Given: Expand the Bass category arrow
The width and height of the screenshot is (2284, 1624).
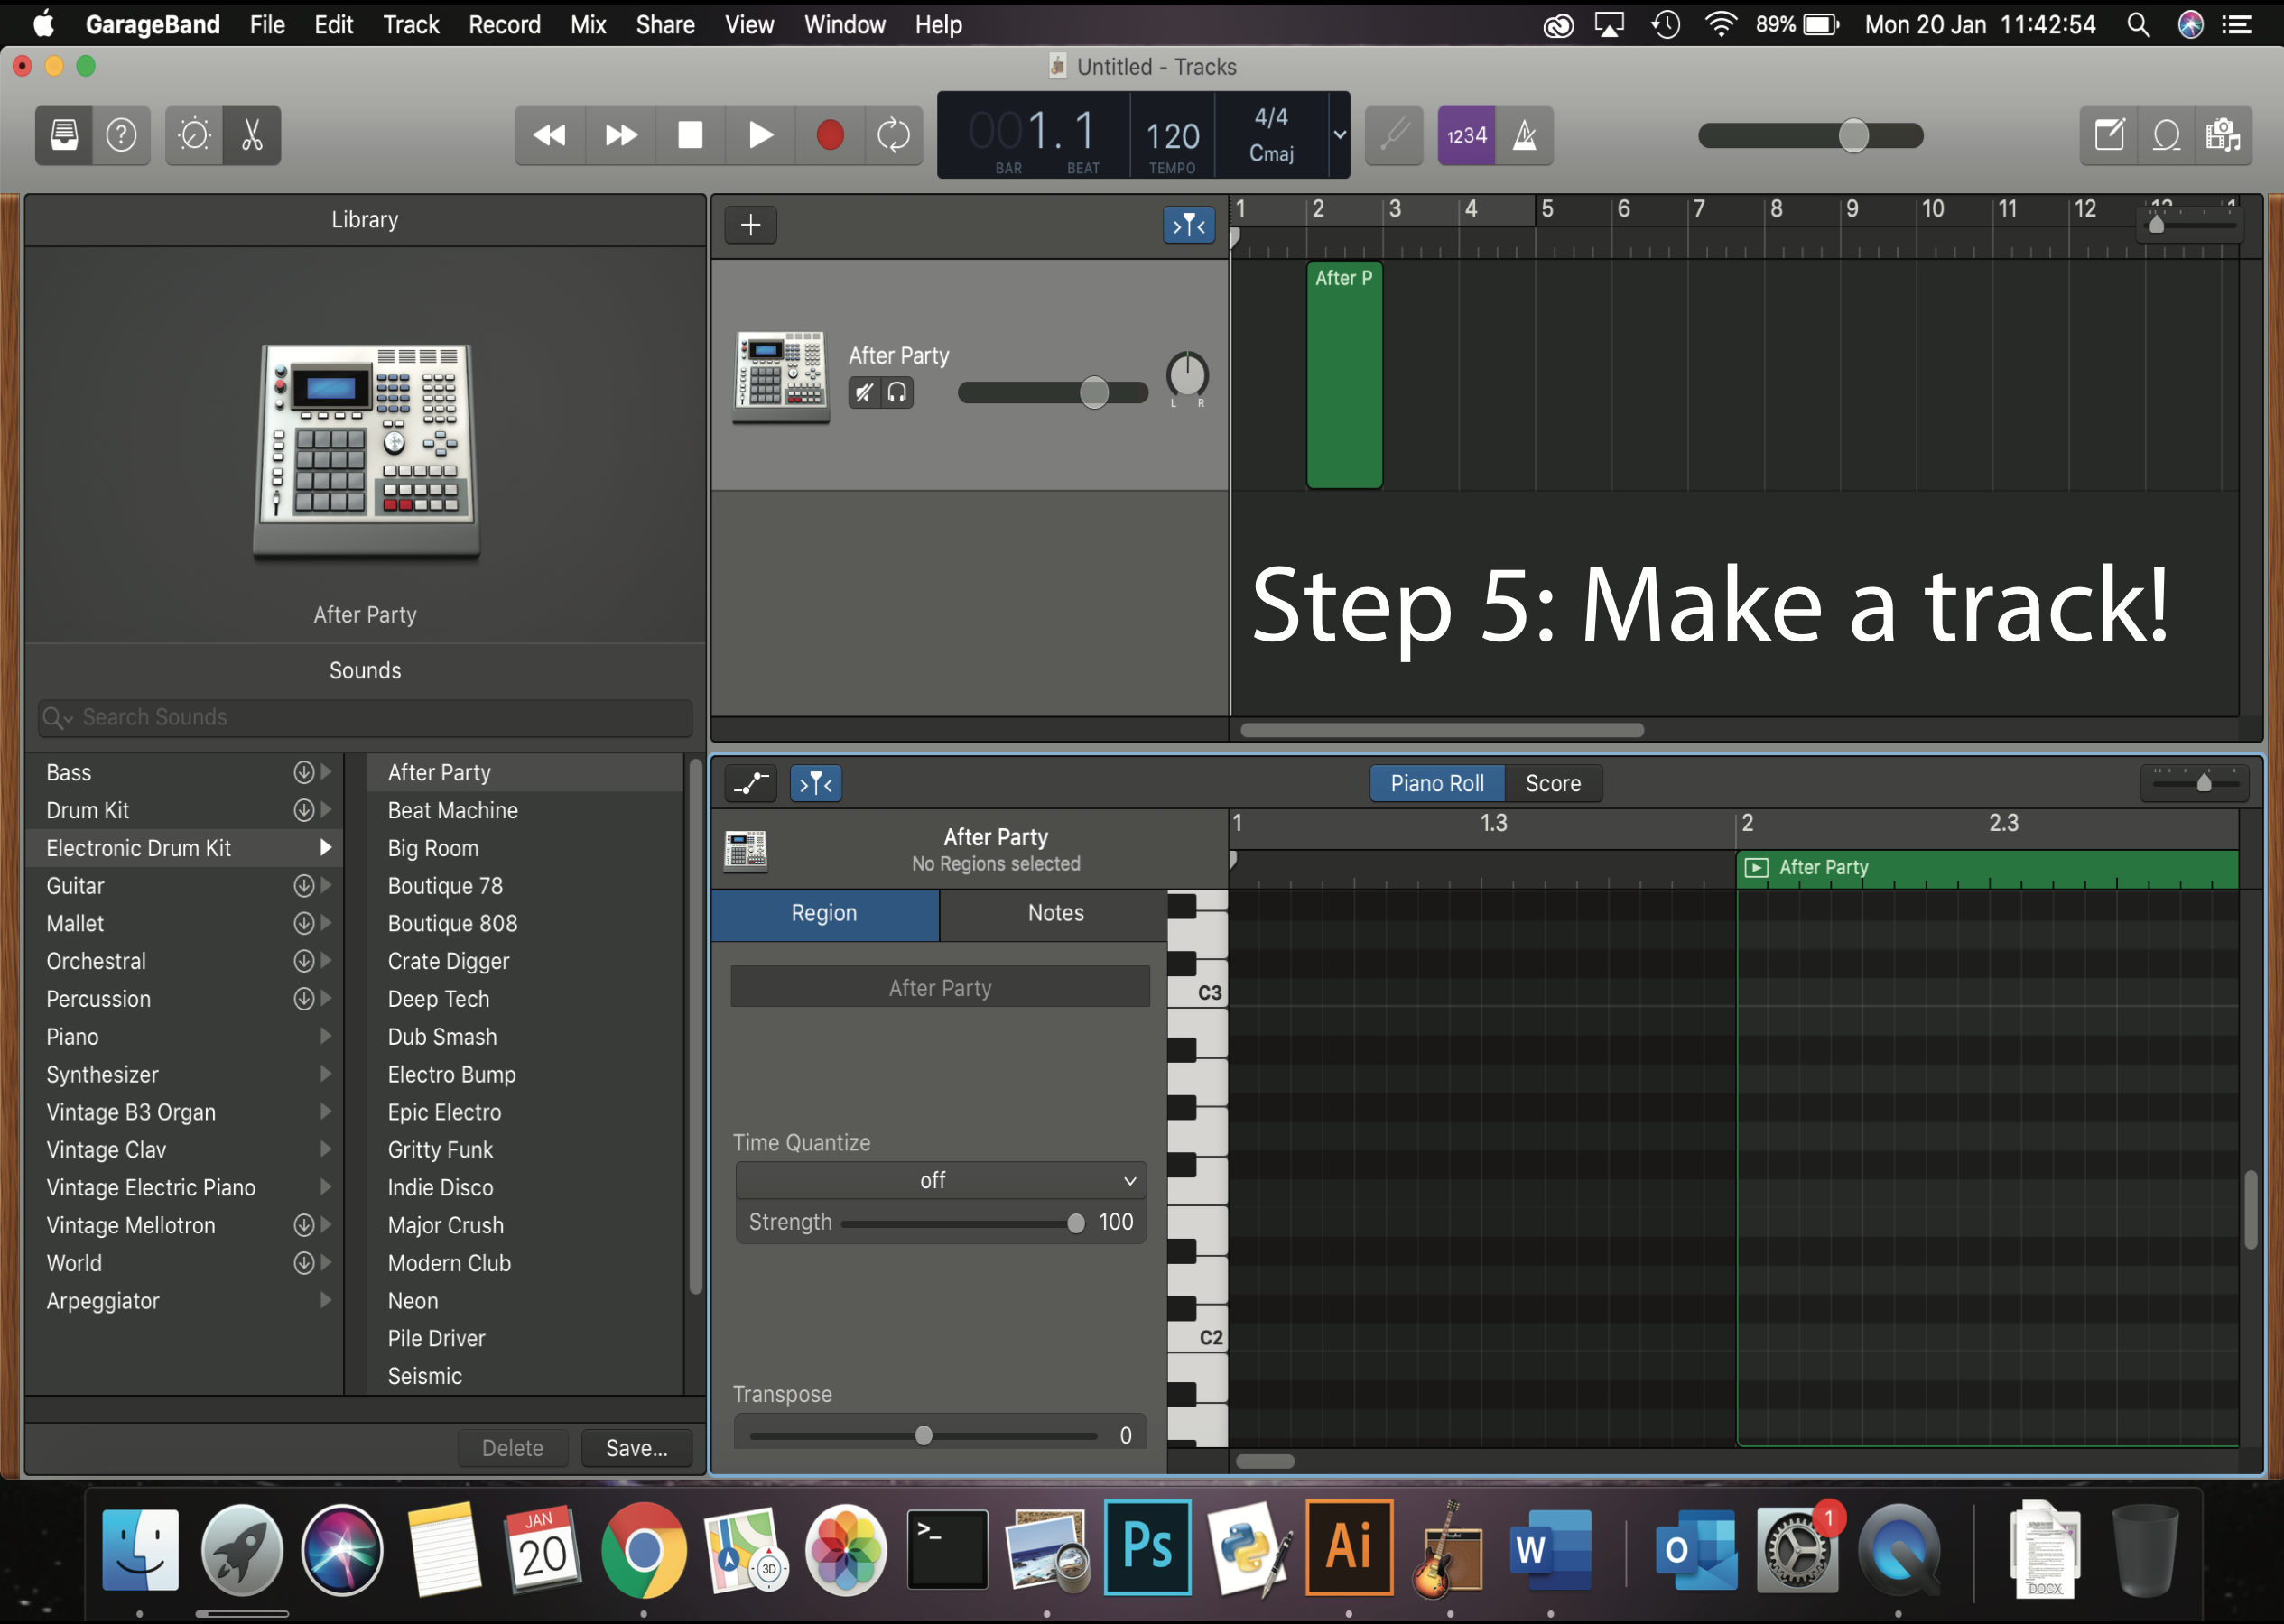Looking at the screenshot, I should click(326, 772).
